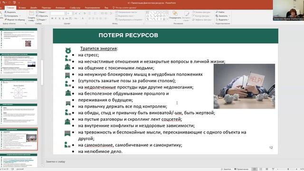Switch to Reading view in status bar
Screen dimensions: 304x171
(x=267, y=169)
